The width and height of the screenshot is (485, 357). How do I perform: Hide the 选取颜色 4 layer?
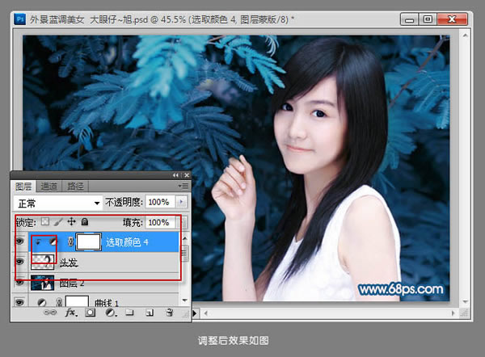click(x=20, y=241)
